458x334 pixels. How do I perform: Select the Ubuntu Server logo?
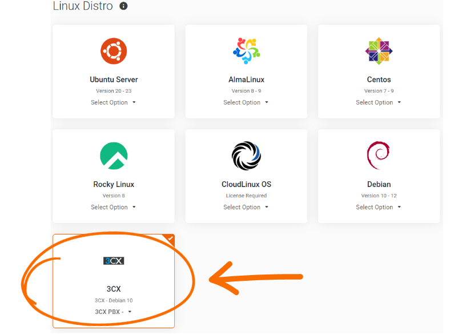[x=114, y=51]
